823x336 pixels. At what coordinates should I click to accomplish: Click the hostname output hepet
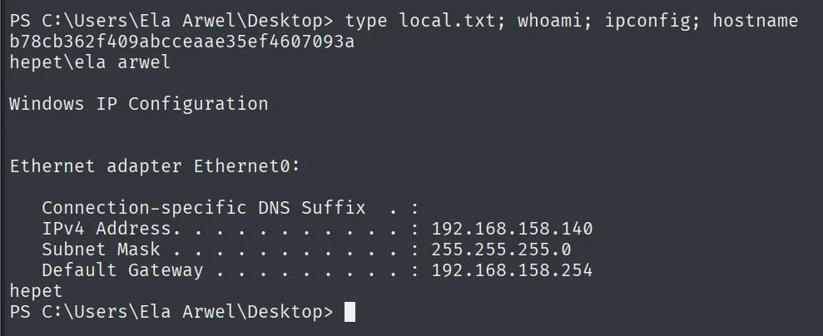click(x=37, y=291)
